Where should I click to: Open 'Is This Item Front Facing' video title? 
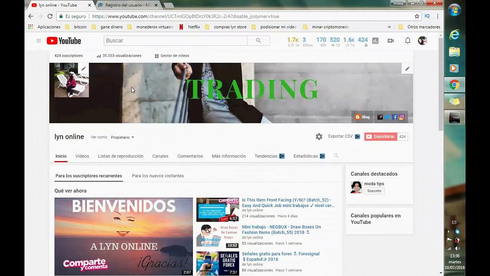click(x=288, y=203)
